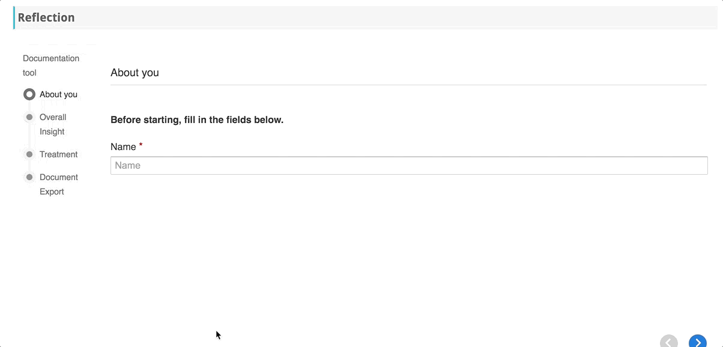The width and height of the screenshot is (723, 347).
Task: Switch to the Treatment step
Action: pyautogui.click(x=58, y=154)
